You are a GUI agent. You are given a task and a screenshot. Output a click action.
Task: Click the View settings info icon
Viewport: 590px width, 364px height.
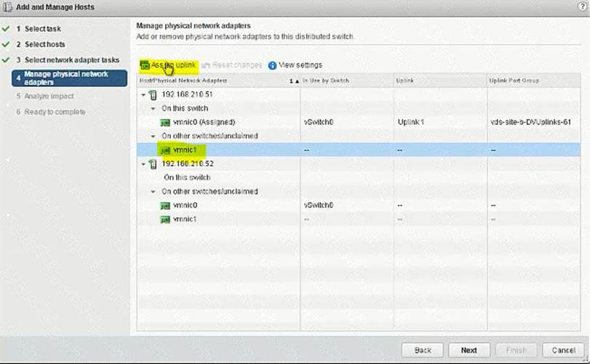click(272, 65)
